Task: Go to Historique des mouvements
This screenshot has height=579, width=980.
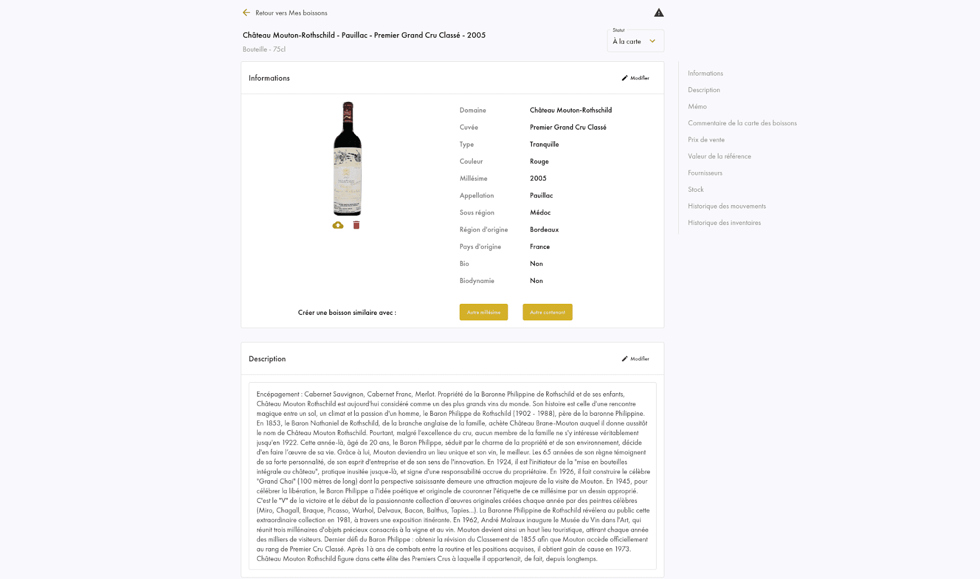Action: [x=727, y=206]
